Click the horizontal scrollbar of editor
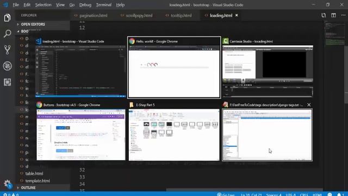Screen dimensions: 348x196 pos(244,190)
